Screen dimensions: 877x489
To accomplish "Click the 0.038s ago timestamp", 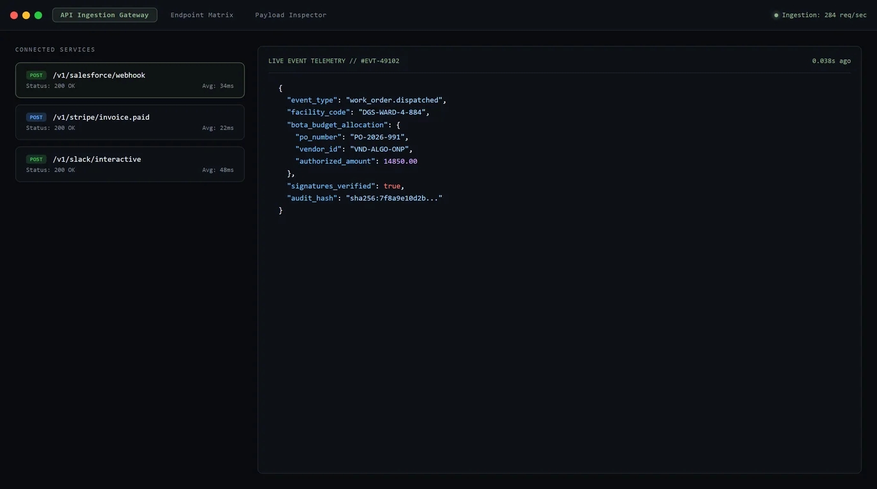I will 831,61.
